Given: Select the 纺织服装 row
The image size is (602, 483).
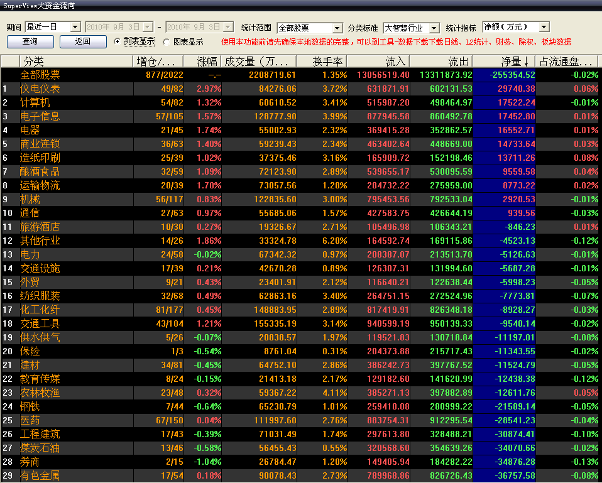Looking at the screenshot, I should tap(300, 296).
